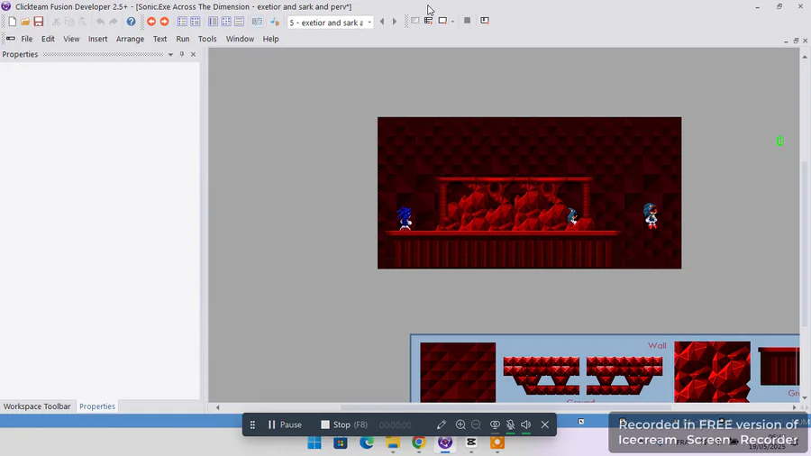Open the blue Help question mark icon
This screenshot has height=456, width=811.
[x=131, y=22]
